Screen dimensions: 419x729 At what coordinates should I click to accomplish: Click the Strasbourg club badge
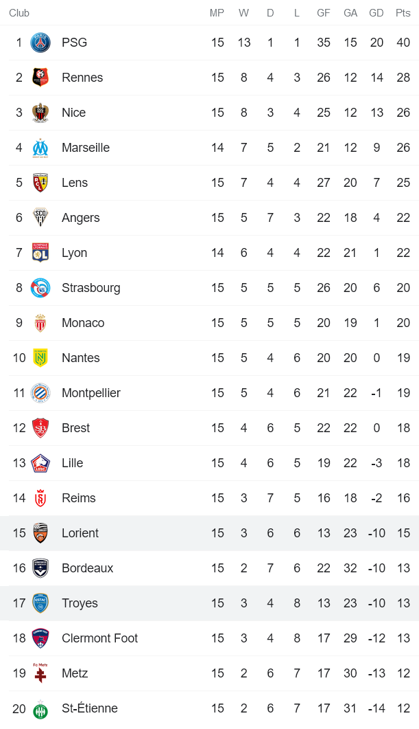(40, 288)
